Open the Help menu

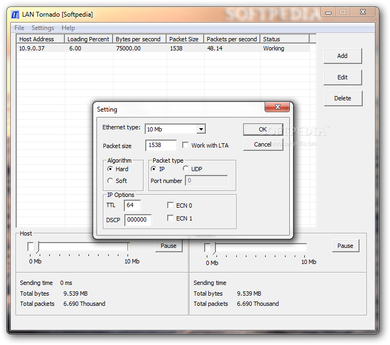pyautogui.click(x=68, y=28)
